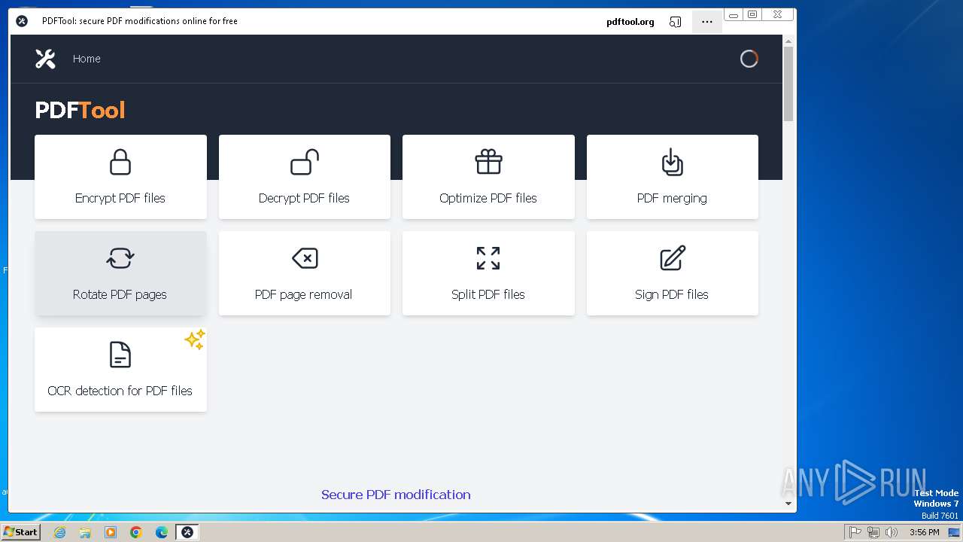Minimize the PDFTool window

[x=734, y=14]
